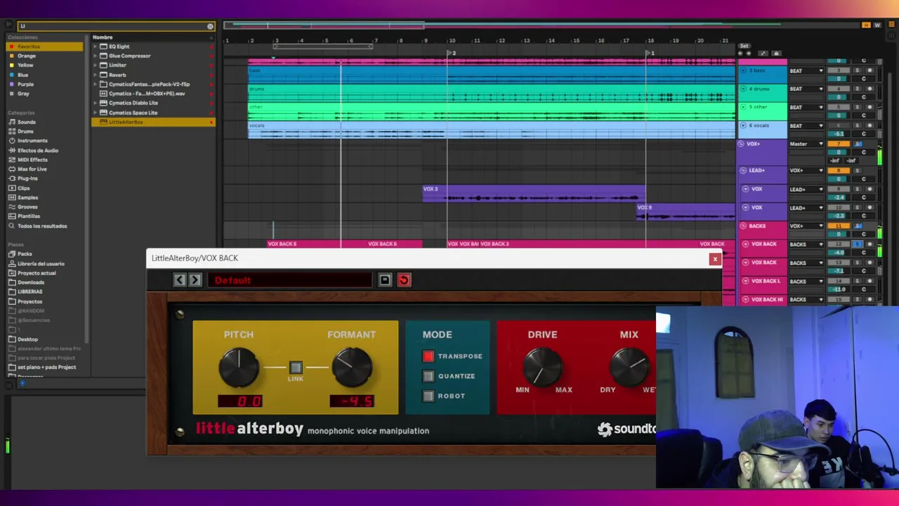The height and width of the screenshot is (506, 899).
Task: Open the Drums category in the browser
Action: [x=25, y=131]
